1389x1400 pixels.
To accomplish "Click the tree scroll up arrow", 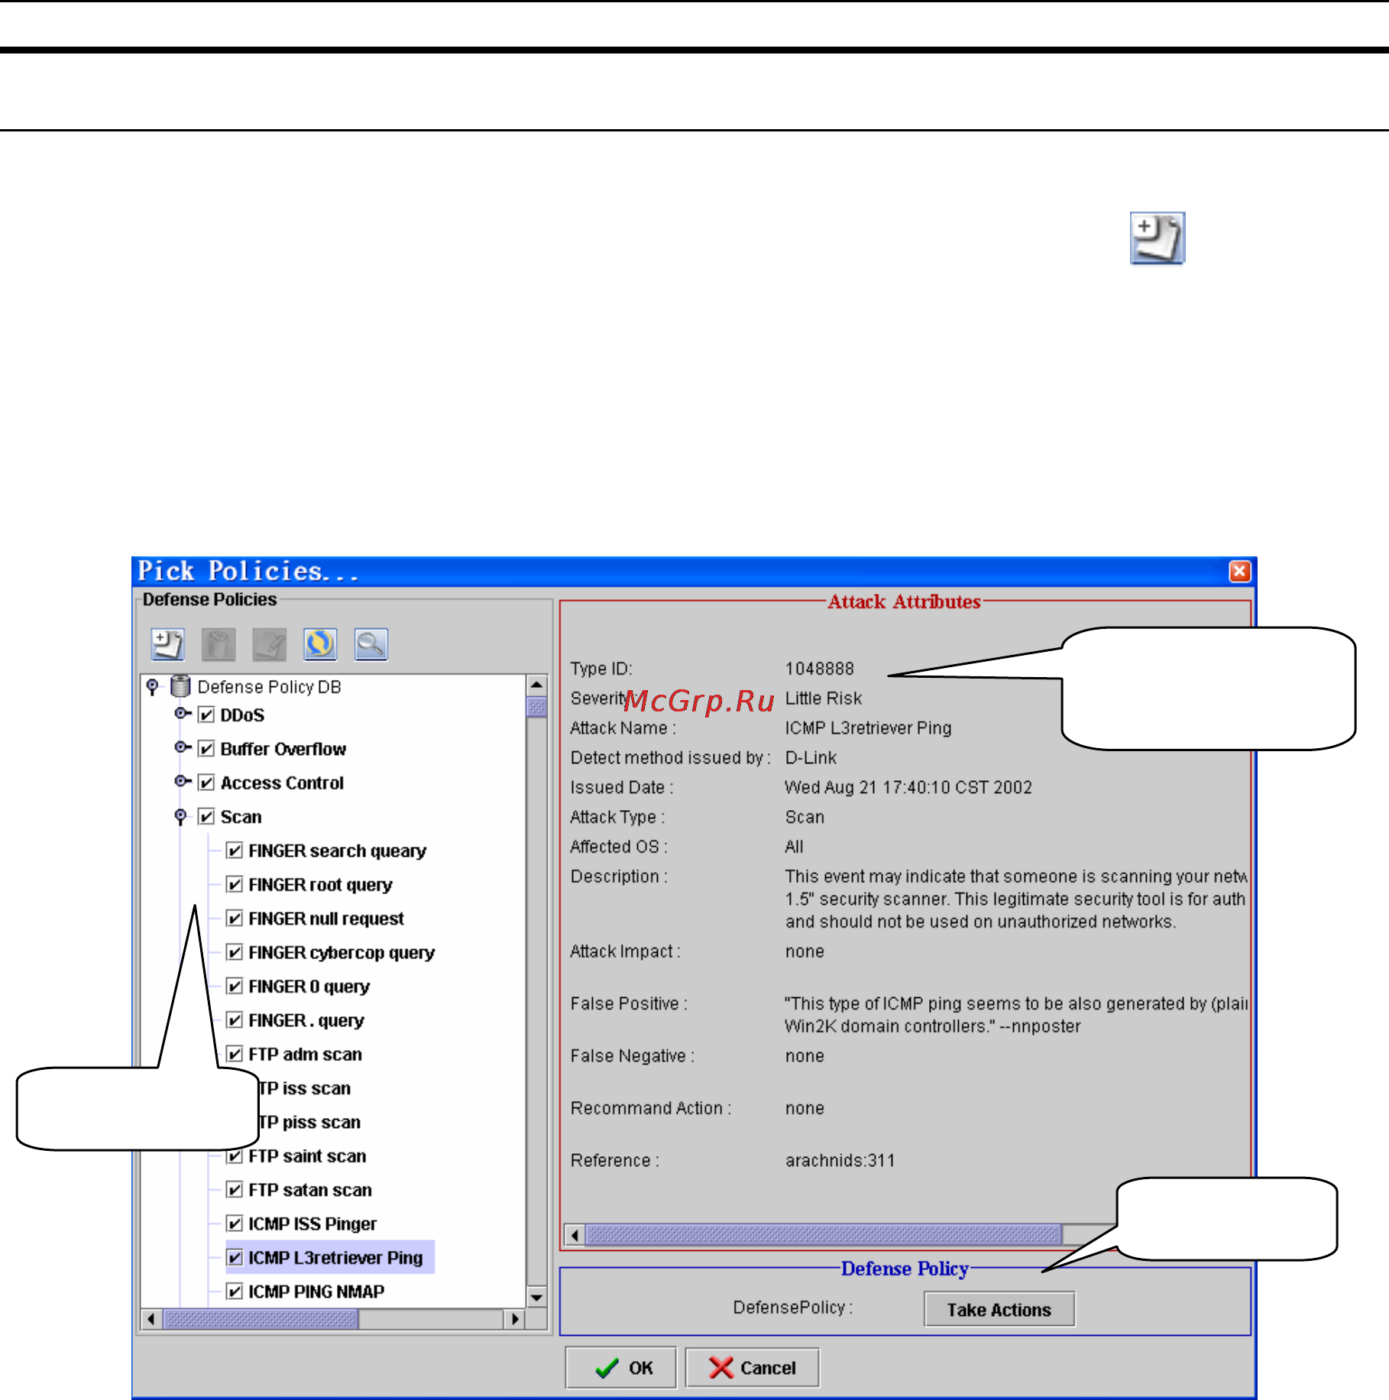I will (537, 685).
